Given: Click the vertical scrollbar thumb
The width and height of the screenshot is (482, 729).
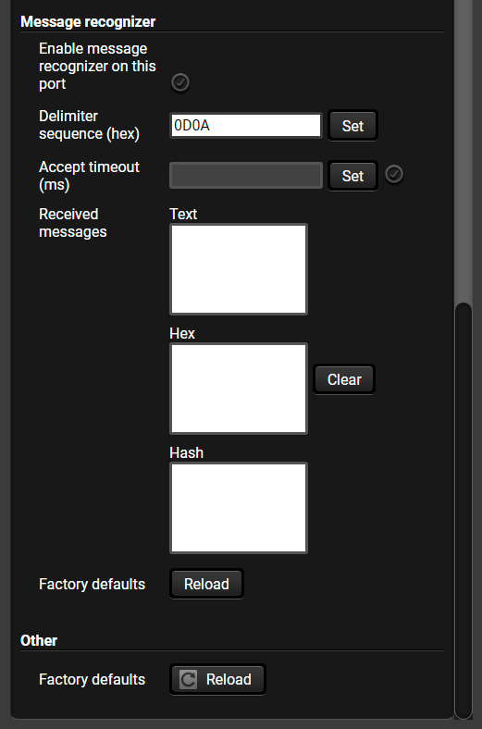Looking at the screenshot, I should [463, 511].
